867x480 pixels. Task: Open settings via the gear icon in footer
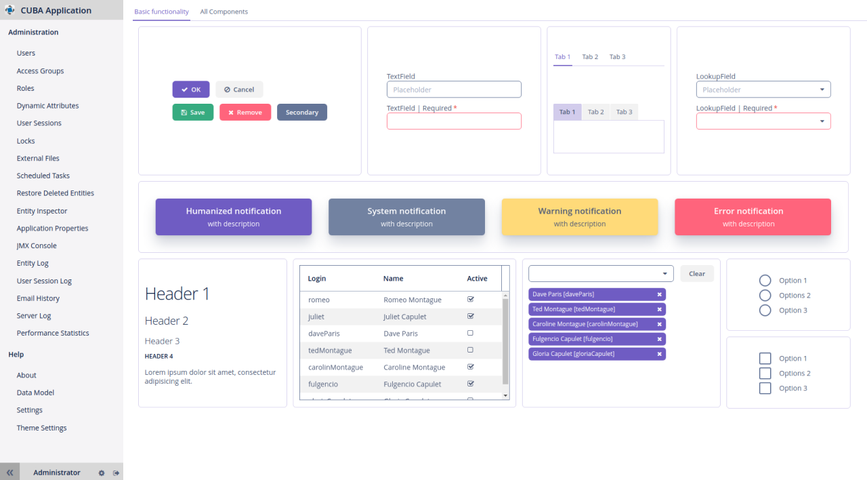click(101, 473)
